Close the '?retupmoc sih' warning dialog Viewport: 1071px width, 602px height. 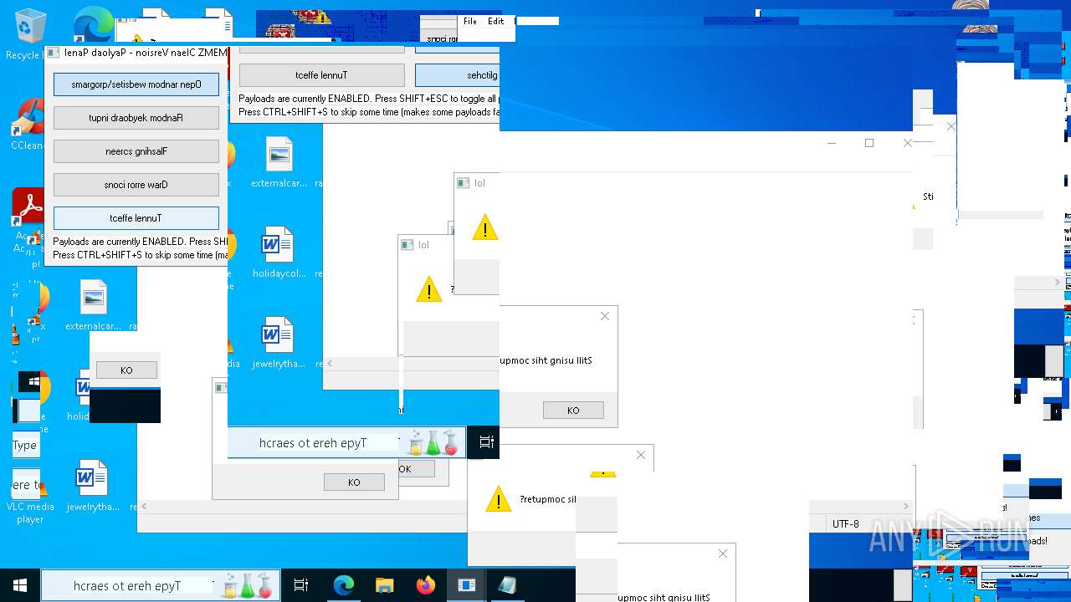[641, 455]
